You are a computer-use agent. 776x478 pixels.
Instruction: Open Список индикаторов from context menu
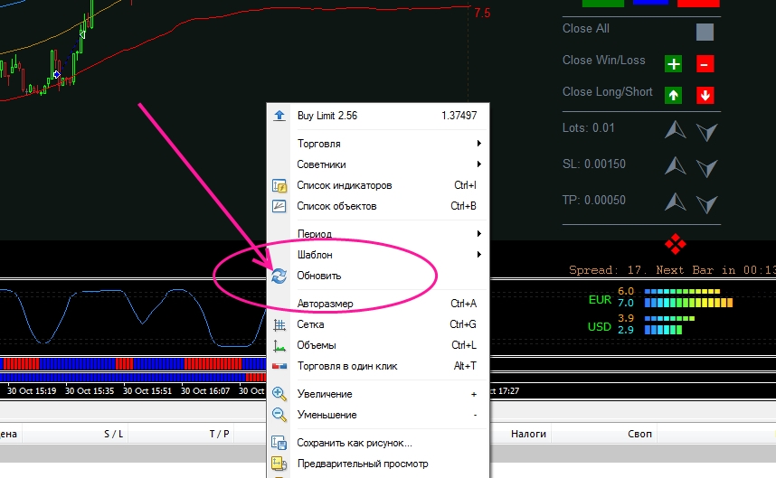[378, 185]
